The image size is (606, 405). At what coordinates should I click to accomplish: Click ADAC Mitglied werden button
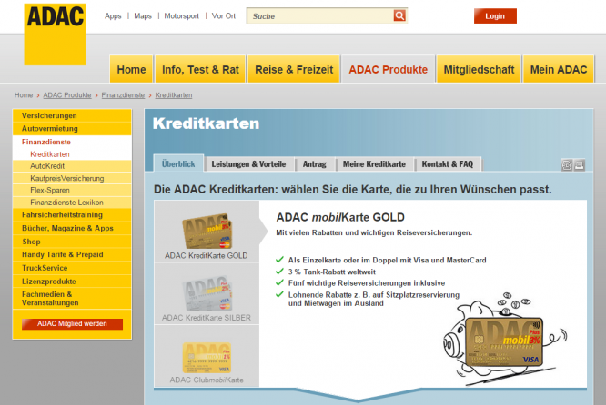(x=72, y=323)
